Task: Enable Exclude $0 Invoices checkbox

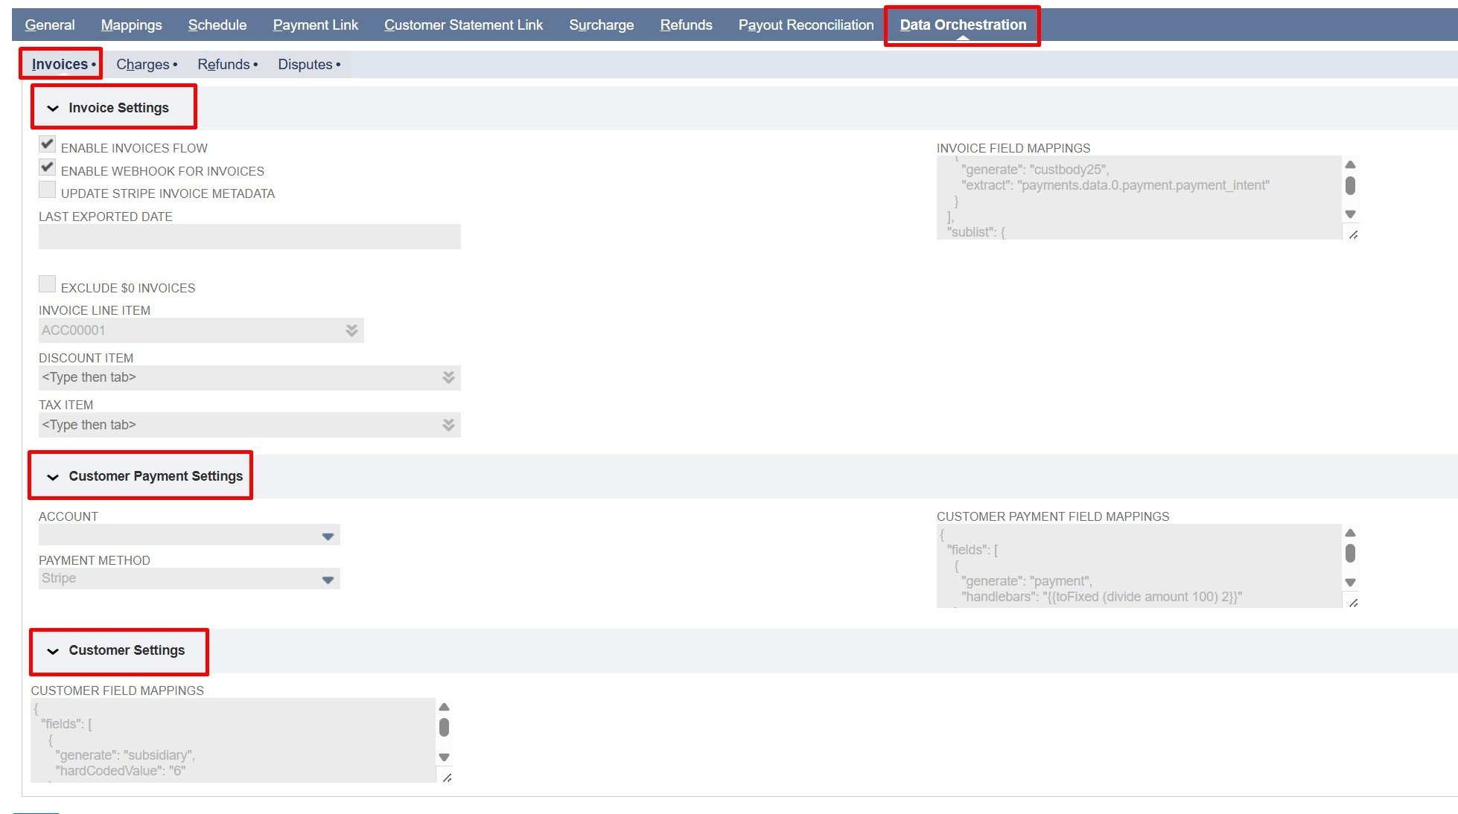Action: 47,284
